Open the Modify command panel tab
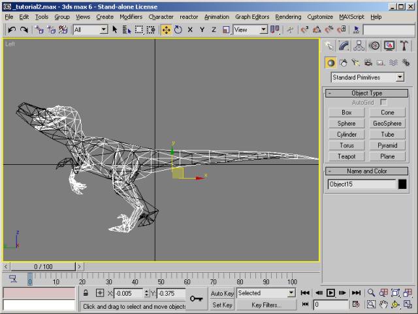This screenshot has height=314, width=418. pyautogui.click(x=344, y=46)
